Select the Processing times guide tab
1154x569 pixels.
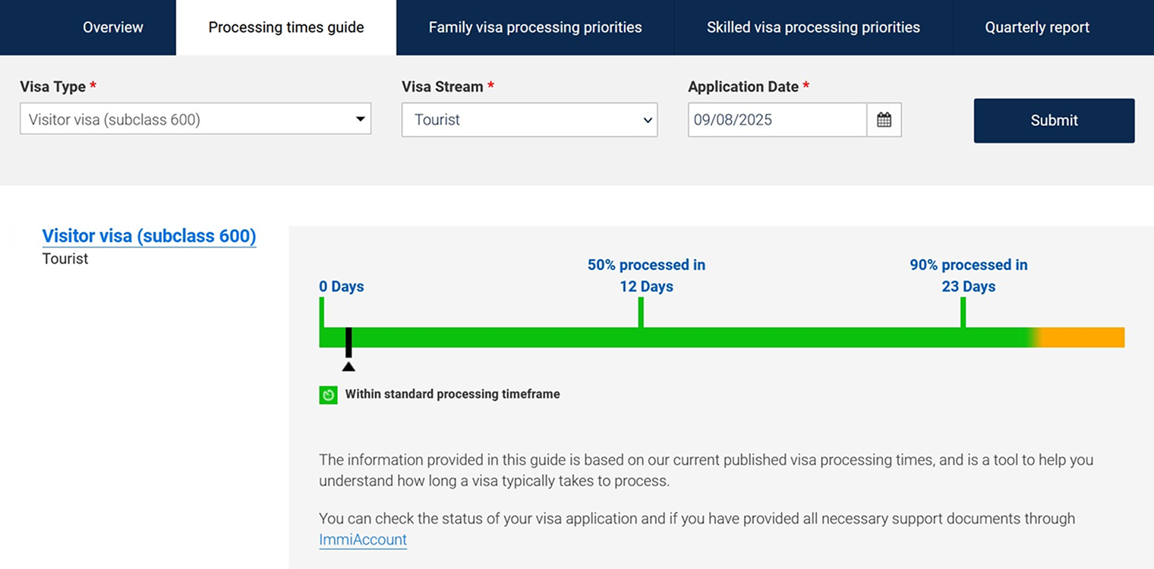click(286, 27)
